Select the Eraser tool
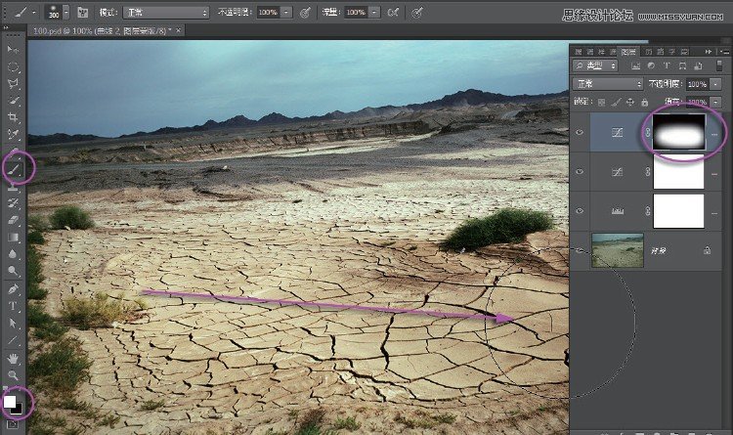 [x=13, y=220]
